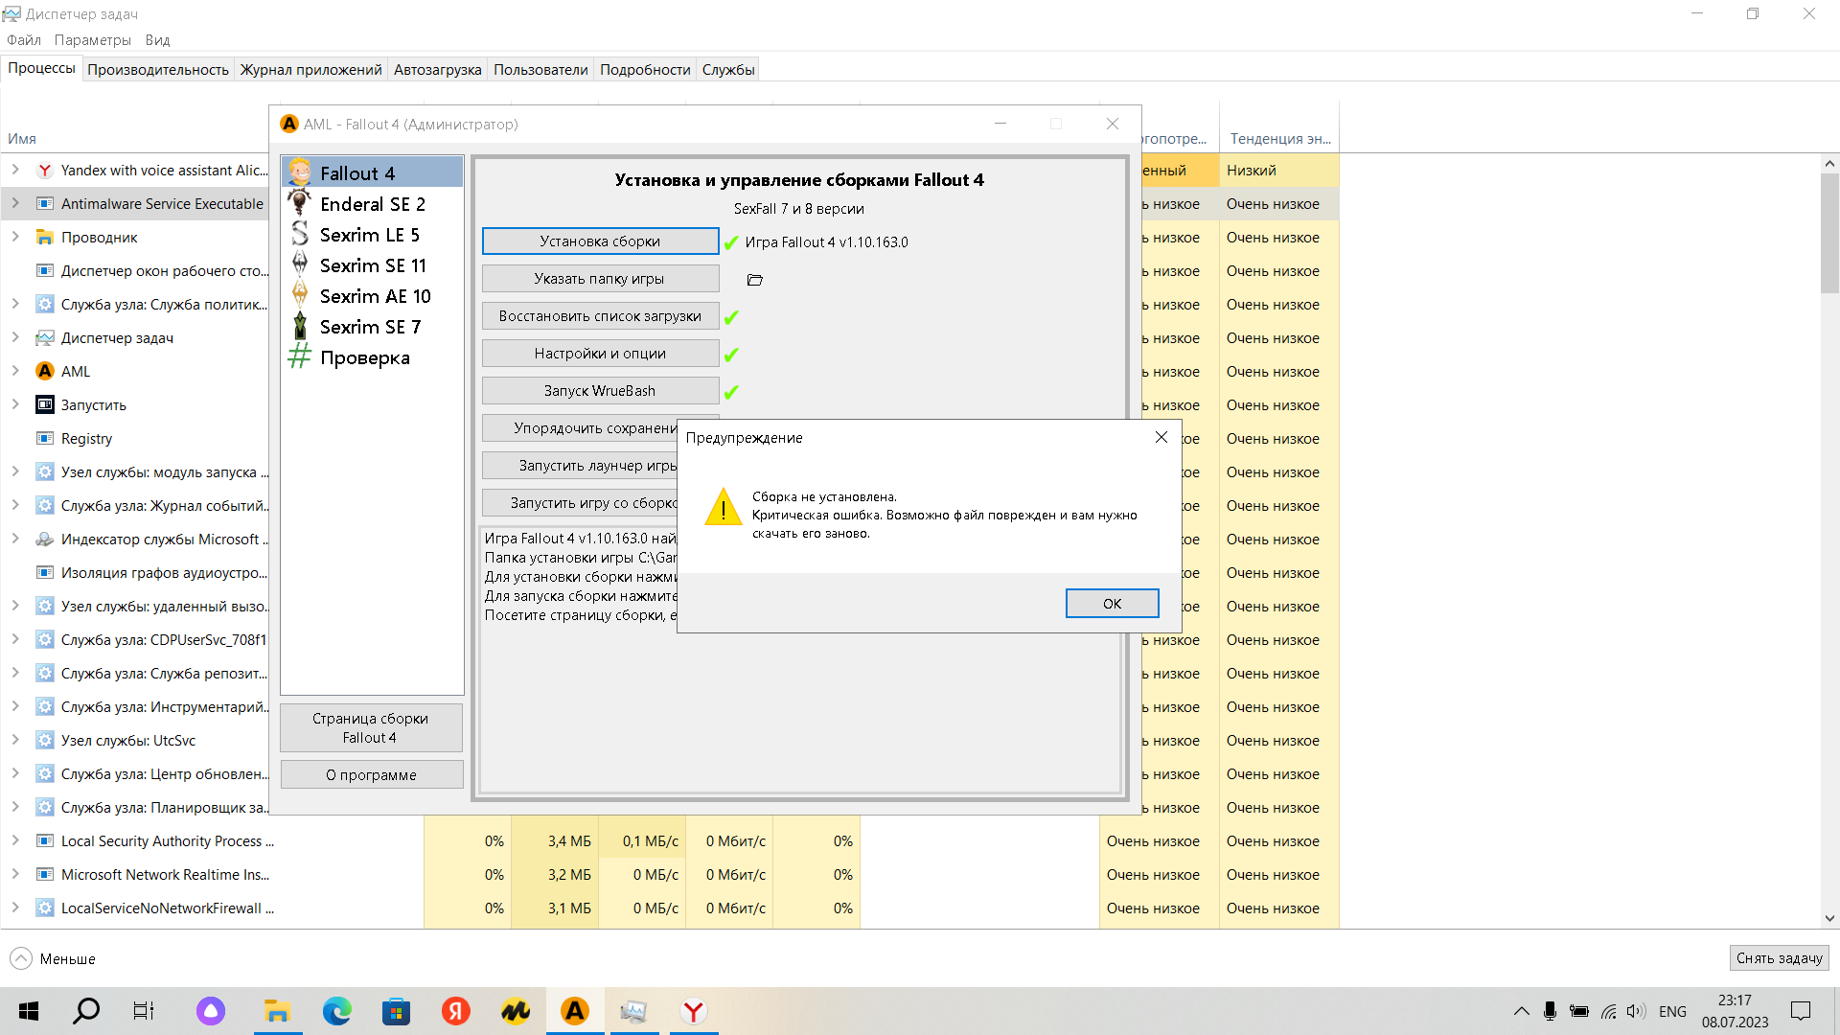Select Fallout 4 icon in build list

coord(300,172)
